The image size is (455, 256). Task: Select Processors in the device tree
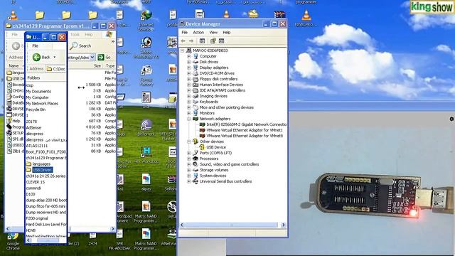tap(208, 159)
